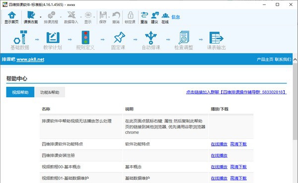Click the 锁定课 lock icon
The width and height of the screenshot is (298, 183).
tap(130, 15)
